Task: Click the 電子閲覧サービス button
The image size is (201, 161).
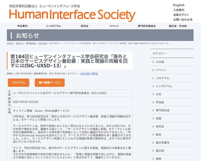Action: (50, 83)
